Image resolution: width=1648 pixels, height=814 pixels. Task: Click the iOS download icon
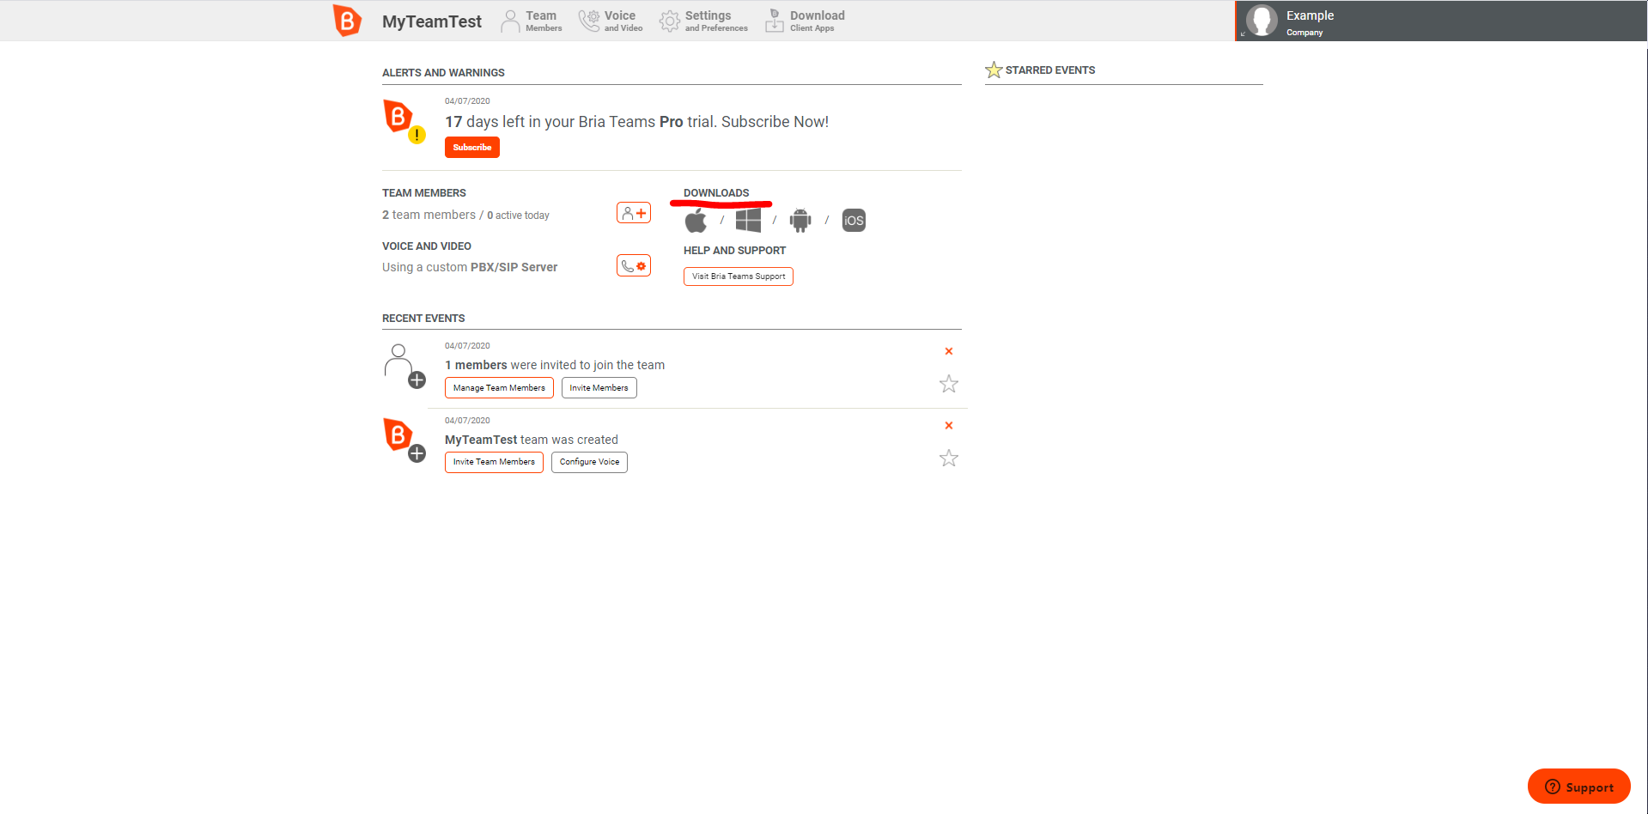[x=854, y=221]
